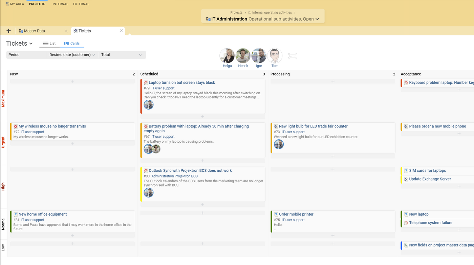Switch to Cards view

pos(72,43)
